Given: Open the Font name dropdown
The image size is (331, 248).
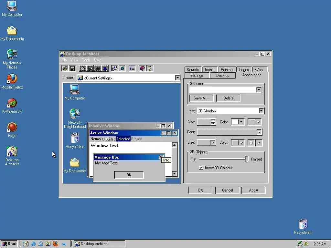Looking at the screenshot, I should (x=259, y=132).
